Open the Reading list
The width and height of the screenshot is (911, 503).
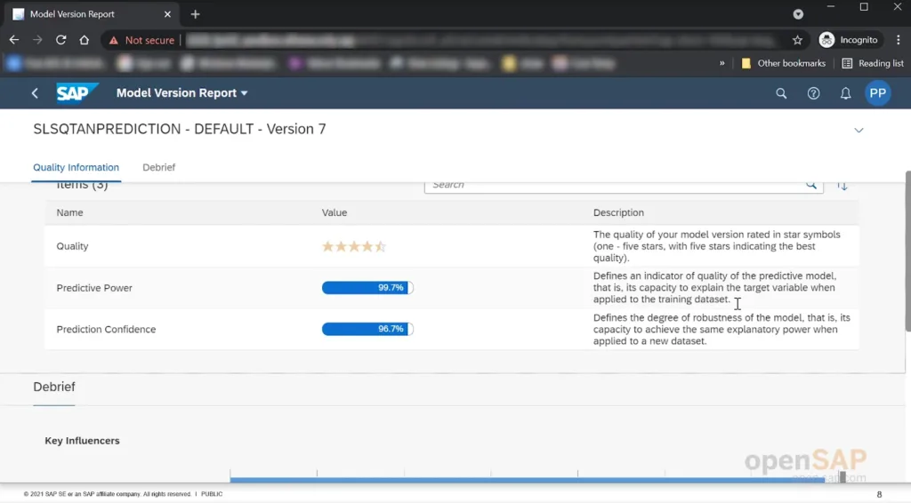coord(873,63)
